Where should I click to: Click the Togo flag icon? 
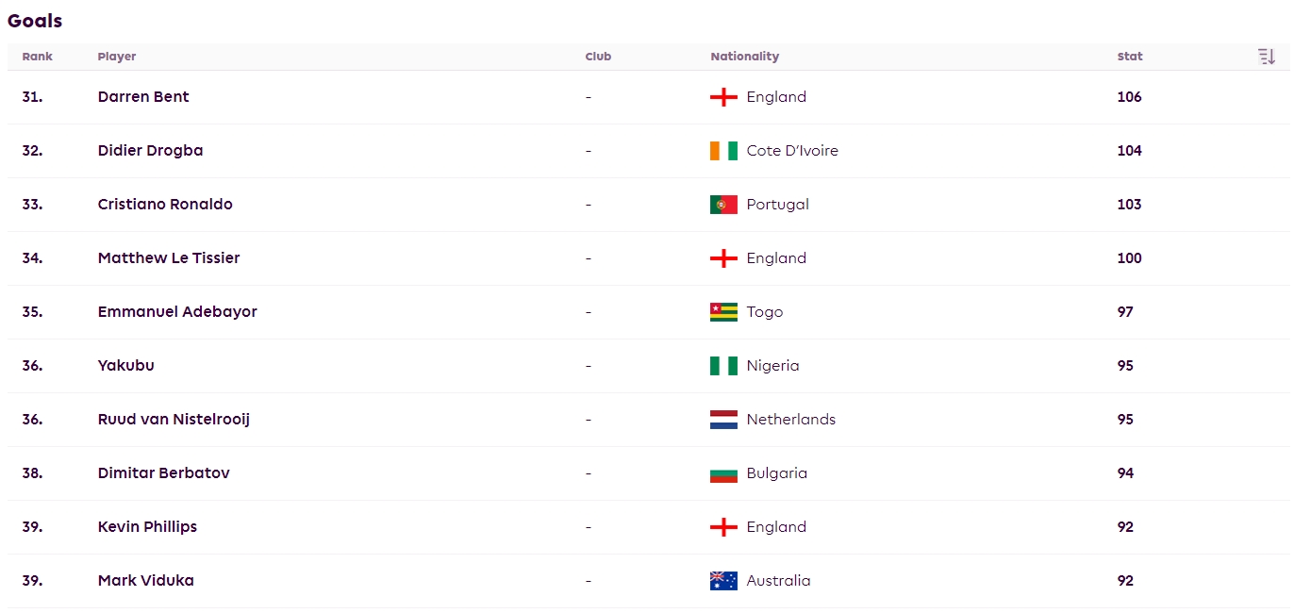pos(723,312)
